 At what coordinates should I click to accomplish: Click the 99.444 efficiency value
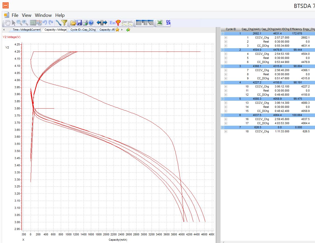[x=298, y=50]
